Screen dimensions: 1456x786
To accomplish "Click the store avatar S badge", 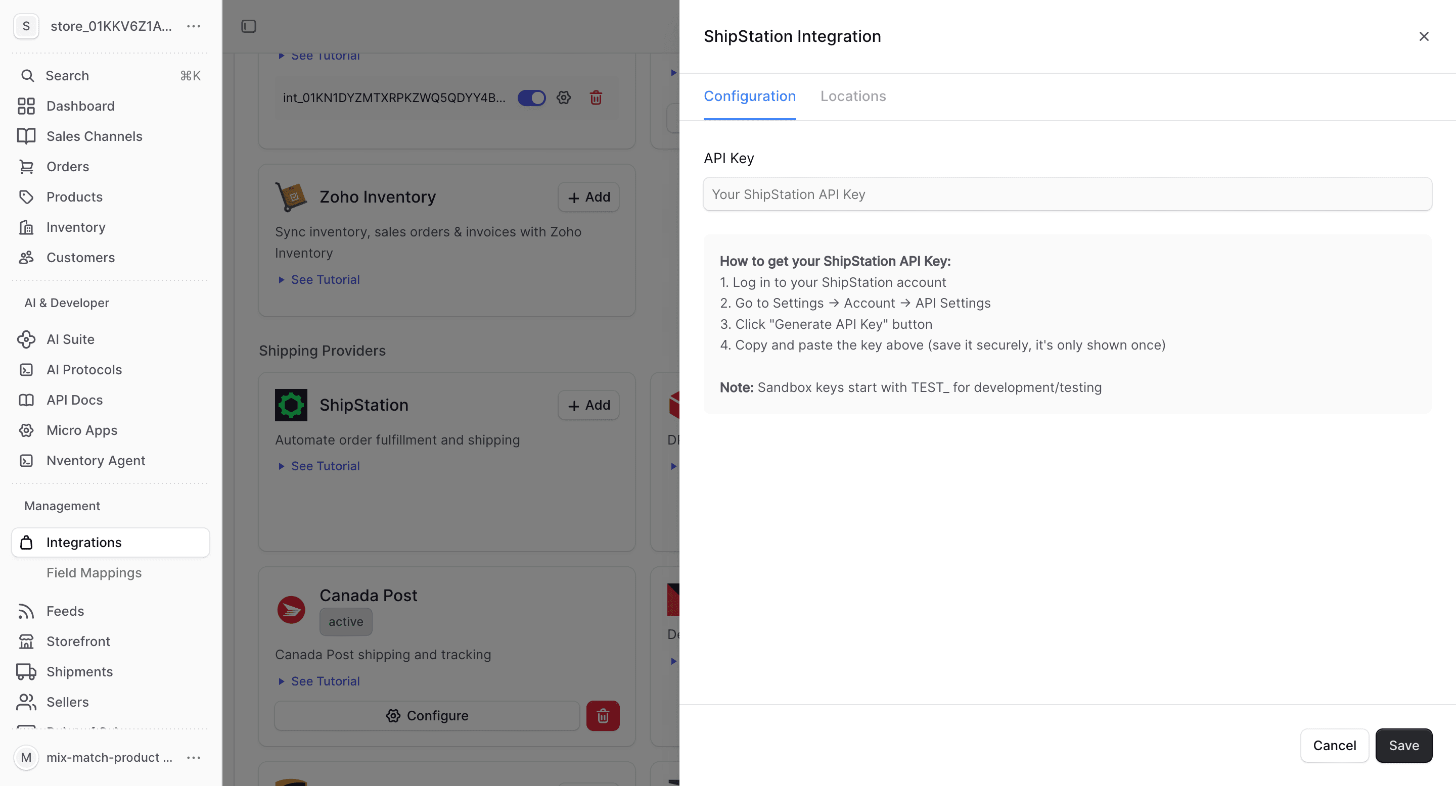I will 26,27.
